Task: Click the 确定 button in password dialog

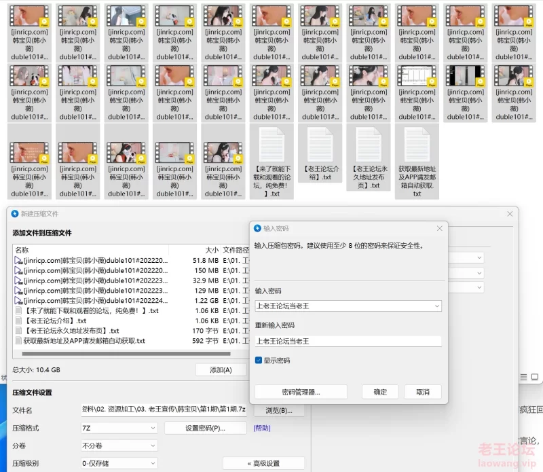Action: point(380,392)
